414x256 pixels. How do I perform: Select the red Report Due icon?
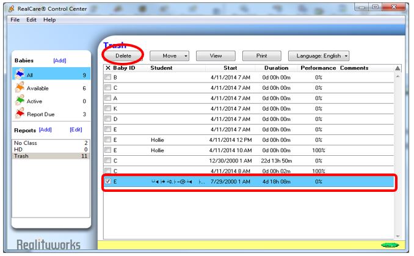coord(20,114)
